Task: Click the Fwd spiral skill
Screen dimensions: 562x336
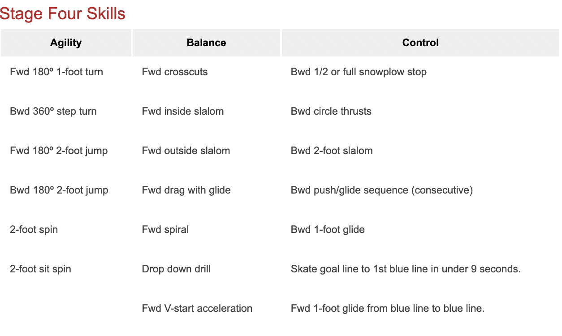Action: pos(165,229)
